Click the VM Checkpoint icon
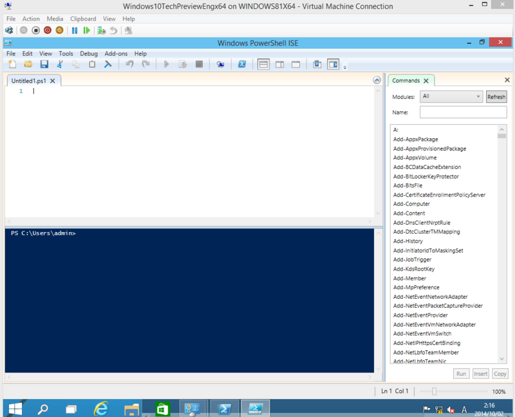 [102, 30]
